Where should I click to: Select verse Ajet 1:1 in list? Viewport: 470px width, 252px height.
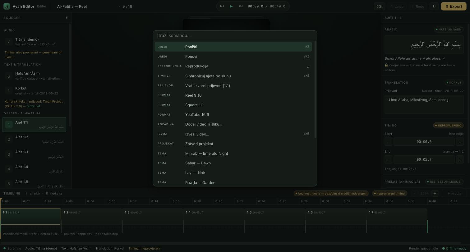click(x=34, y=125)
